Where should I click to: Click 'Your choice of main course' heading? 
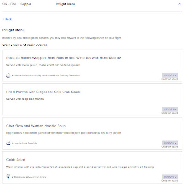25,45
